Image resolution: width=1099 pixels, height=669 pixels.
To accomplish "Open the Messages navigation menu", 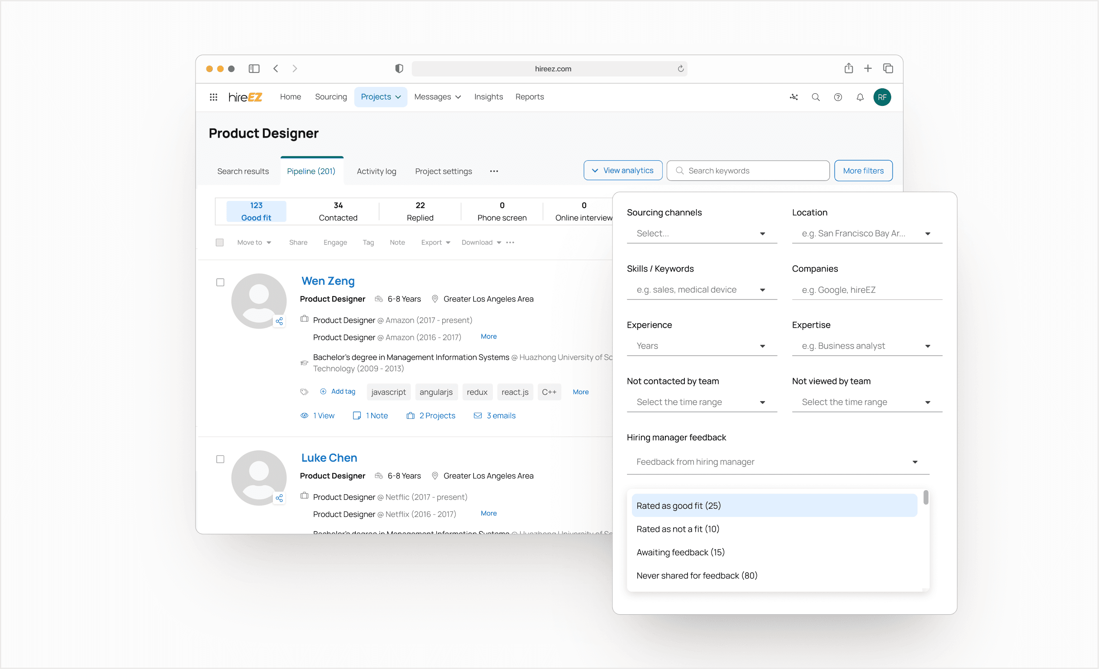I will pyautogui.click(x=438, y=97).
